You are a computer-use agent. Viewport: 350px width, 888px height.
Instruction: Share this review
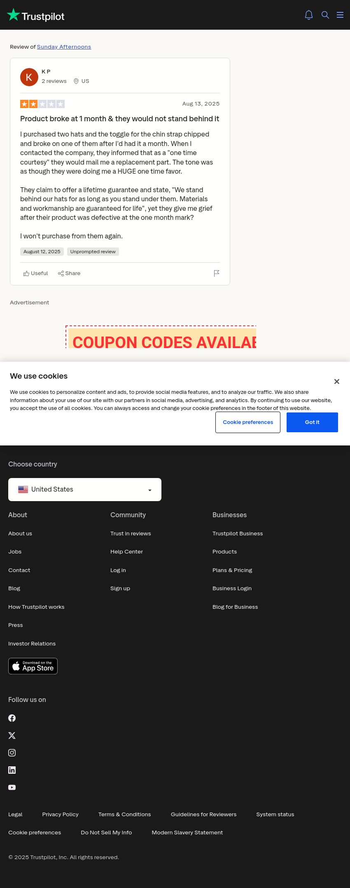[x=69, y=273]
